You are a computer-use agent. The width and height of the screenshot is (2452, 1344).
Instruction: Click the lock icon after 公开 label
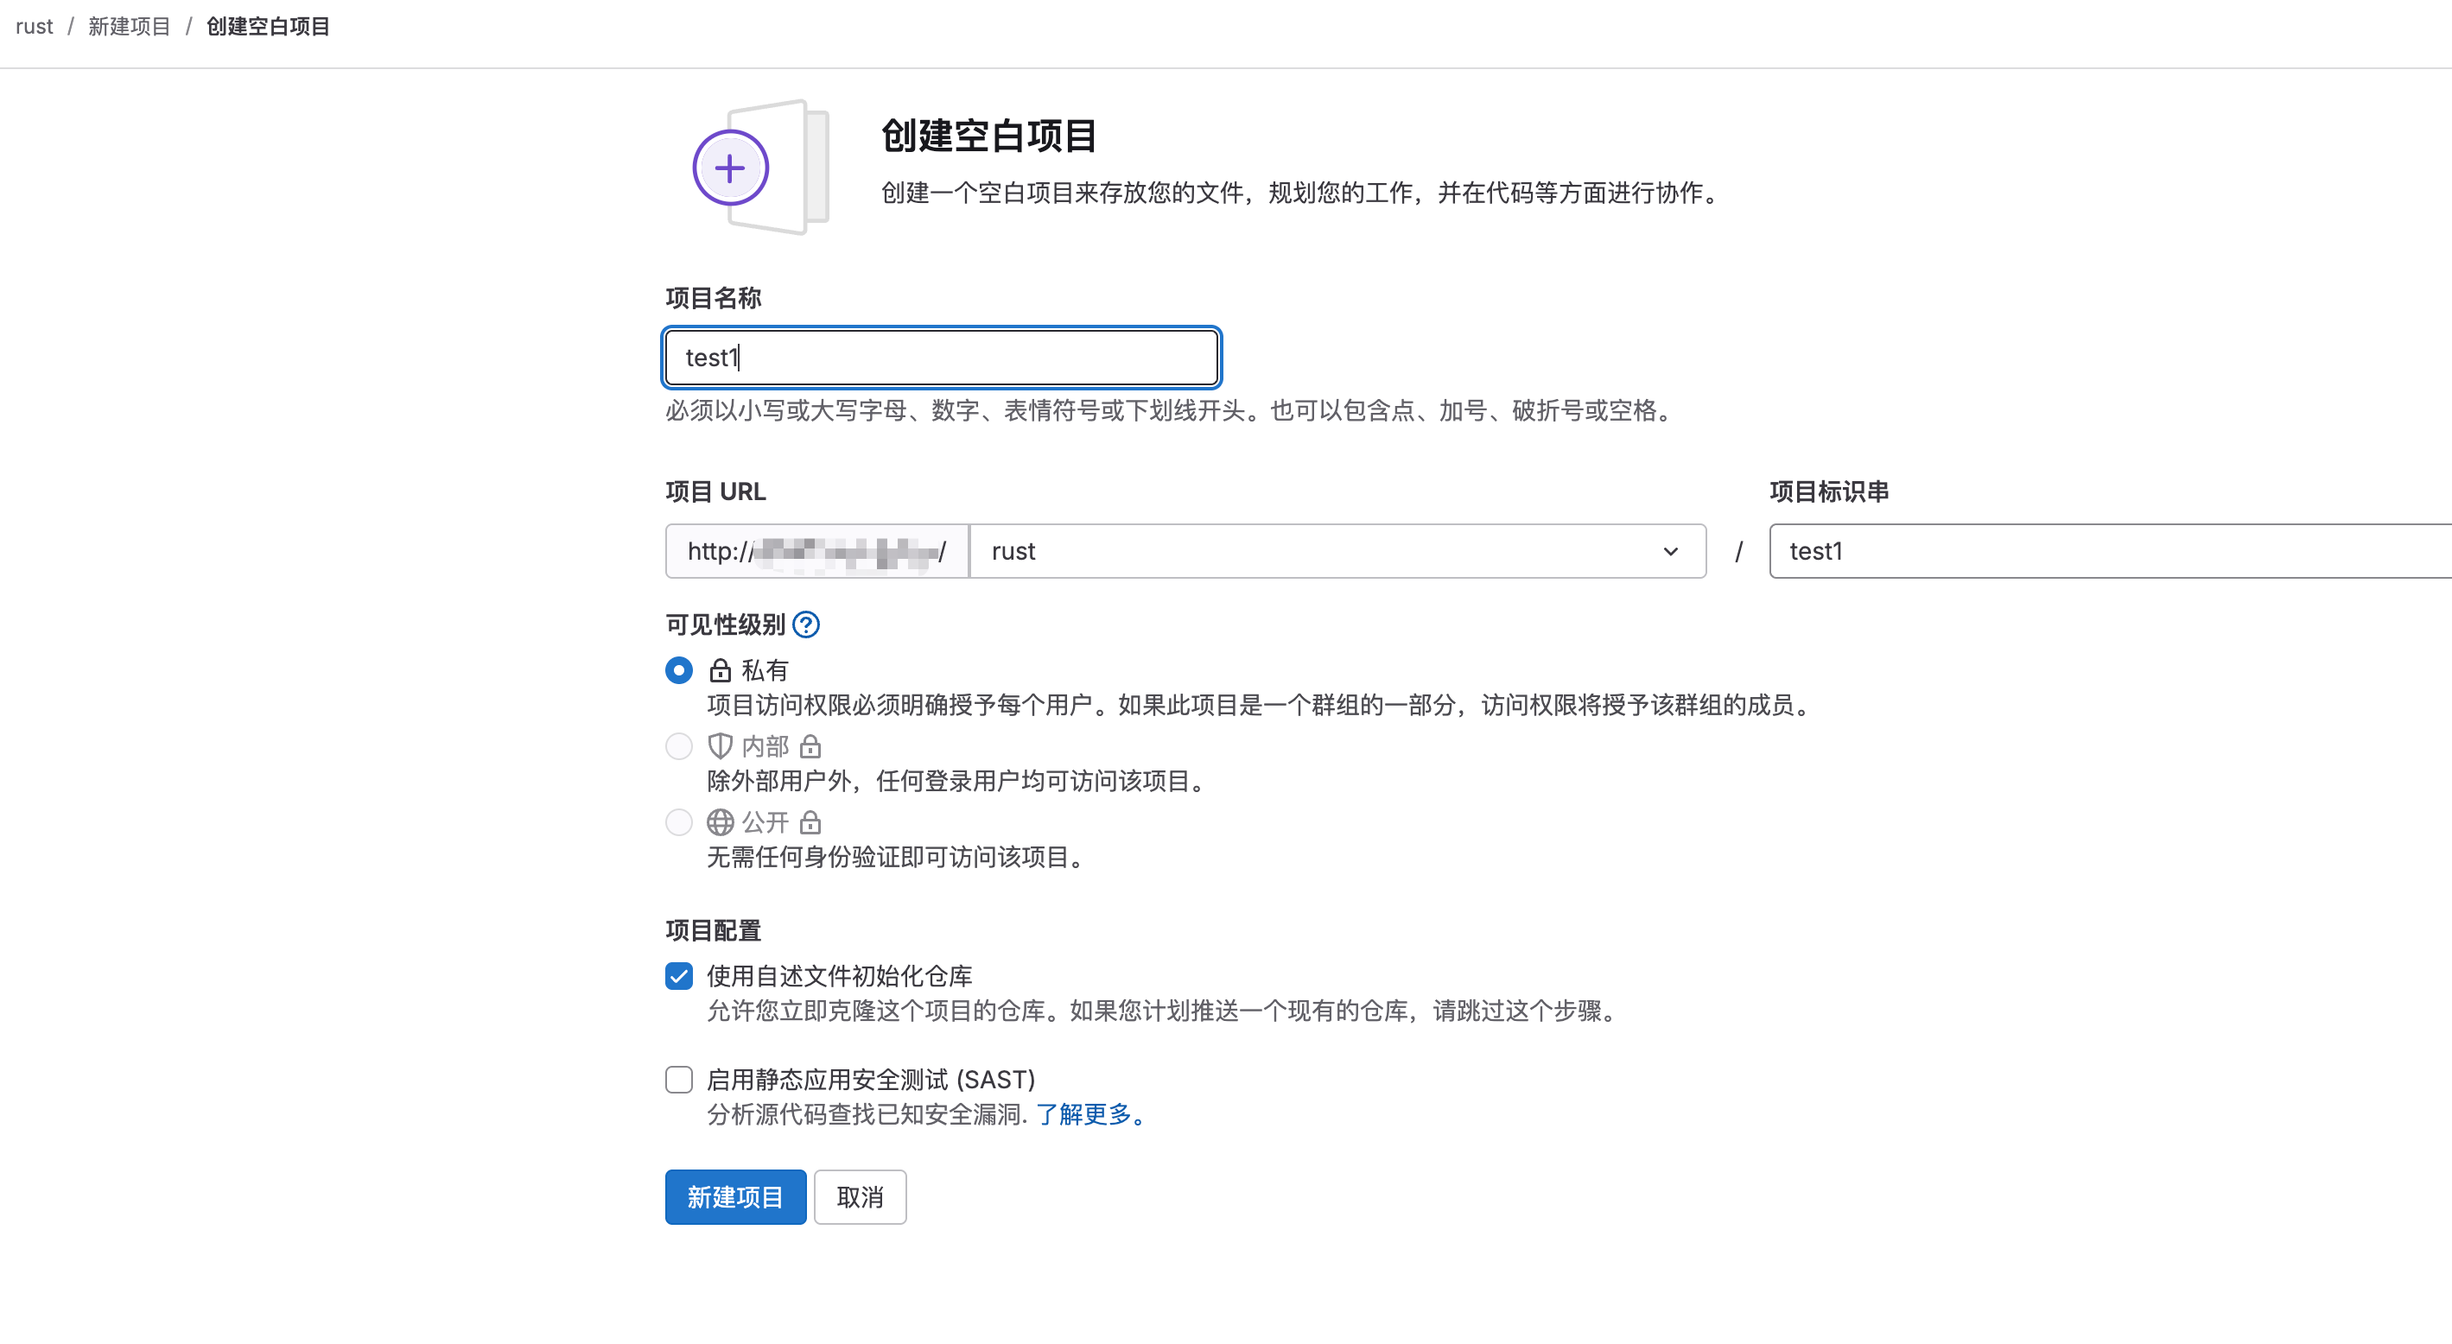[810, 822]
